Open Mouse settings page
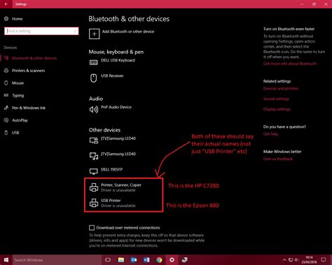Screen dimensions: 332x265 point(18,83)
